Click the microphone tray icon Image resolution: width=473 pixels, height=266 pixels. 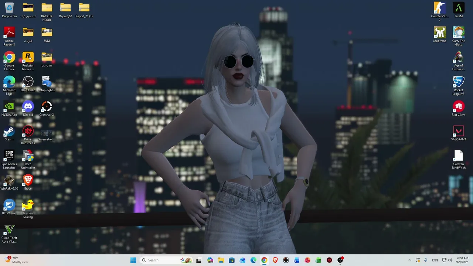tap(426, 260)
